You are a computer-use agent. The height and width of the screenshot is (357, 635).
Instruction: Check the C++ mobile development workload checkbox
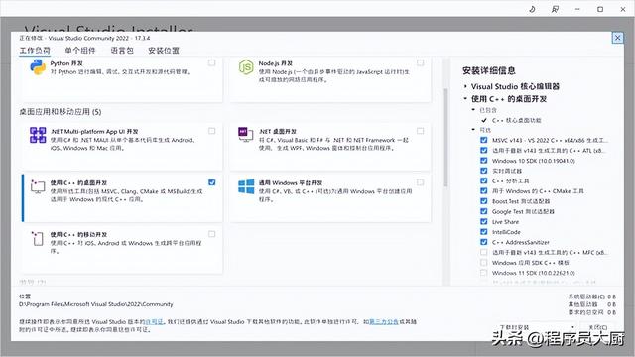pos(211,234)
